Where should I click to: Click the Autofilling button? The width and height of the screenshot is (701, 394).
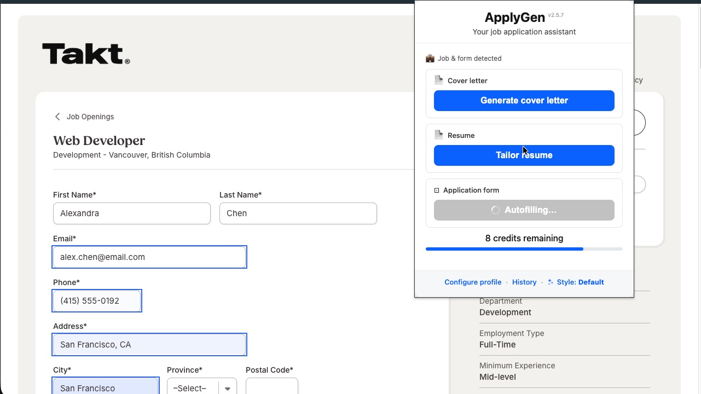(524, 210)
